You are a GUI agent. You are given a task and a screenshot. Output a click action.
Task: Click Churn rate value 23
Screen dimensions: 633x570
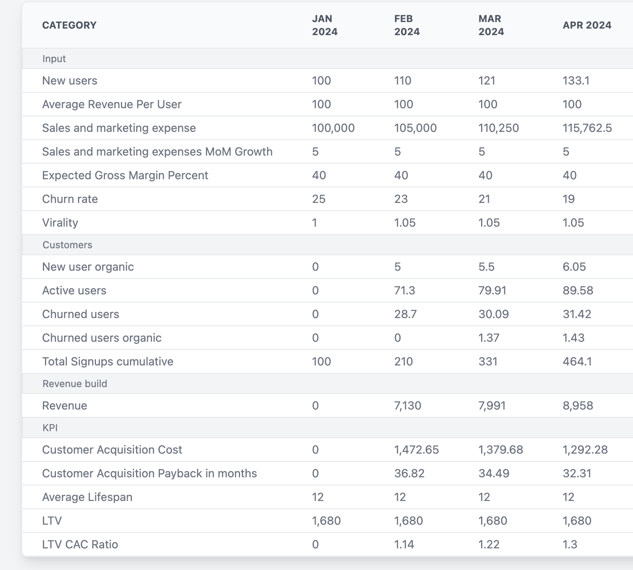[401, 199]
